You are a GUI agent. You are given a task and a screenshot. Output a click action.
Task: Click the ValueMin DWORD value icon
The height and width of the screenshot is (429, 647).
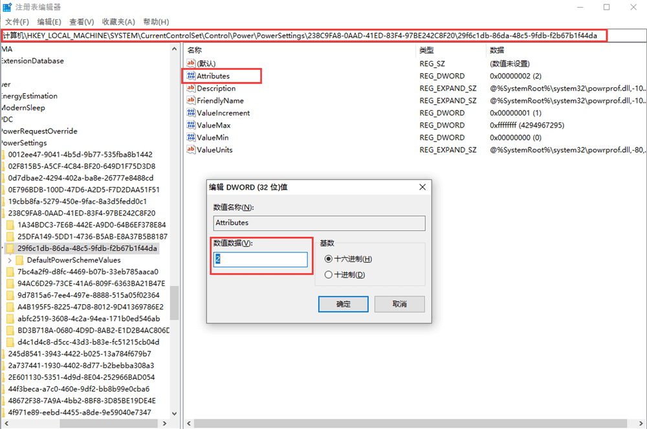click(x=191, y=137)
